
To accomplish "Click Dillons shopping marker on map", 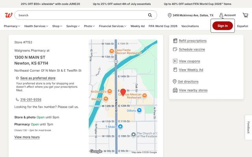I will coord(139,110).
